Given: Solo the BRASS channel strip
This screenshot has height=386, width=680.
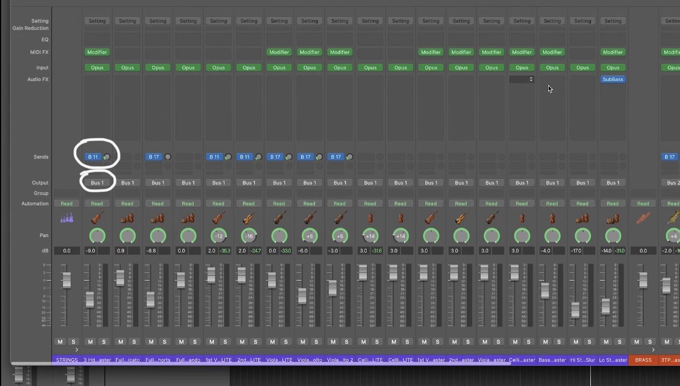Looking at the screenshot, I should 650,342.
